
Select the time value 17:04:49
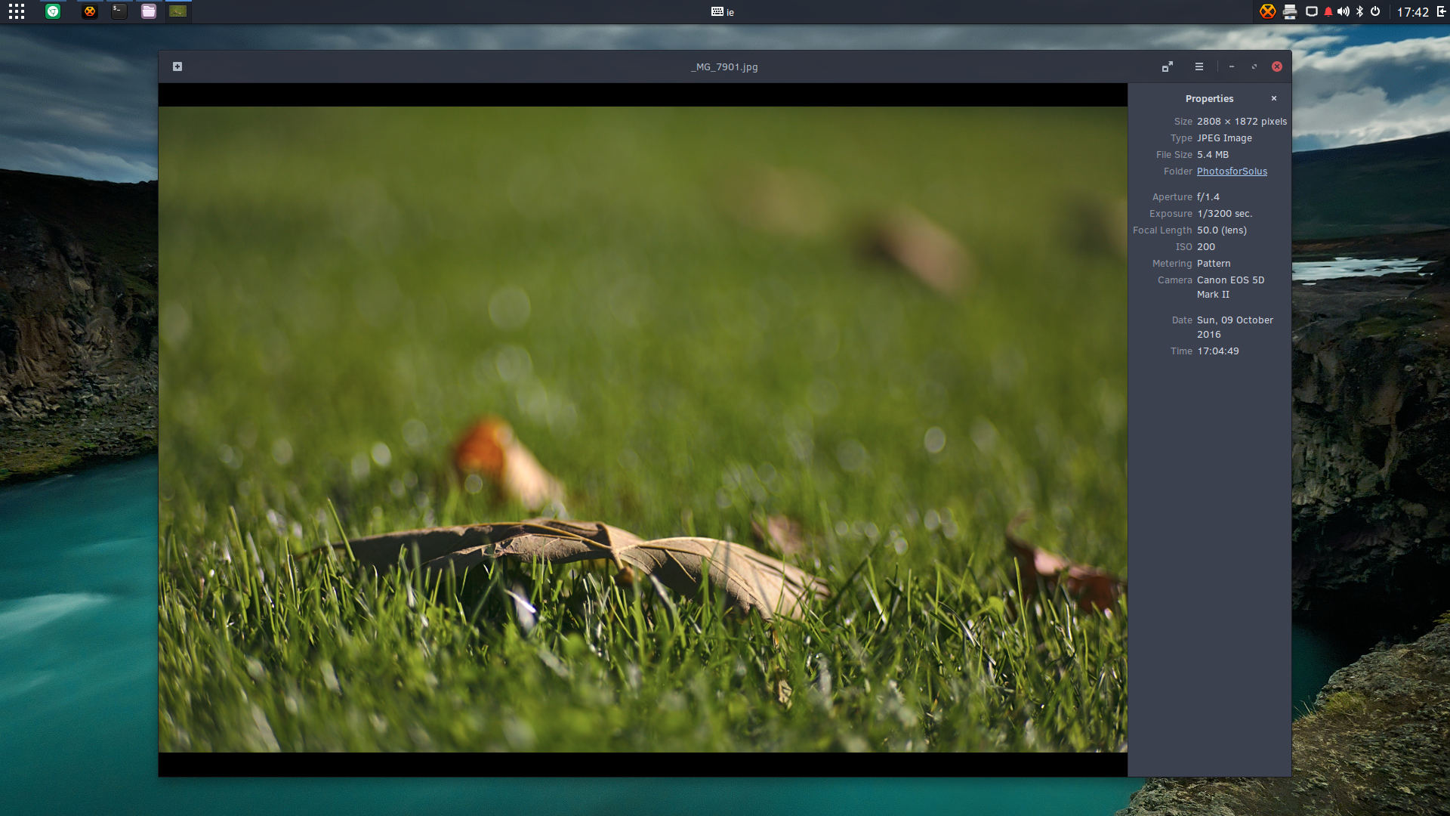click(1217, 351)
